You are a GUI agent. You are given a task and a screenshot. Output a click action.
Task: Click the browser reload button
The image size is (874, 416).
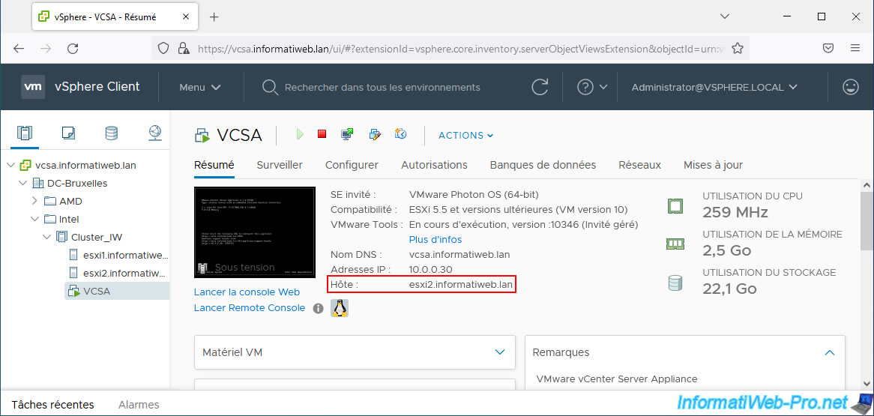[73, 49]
